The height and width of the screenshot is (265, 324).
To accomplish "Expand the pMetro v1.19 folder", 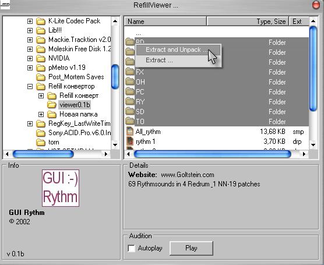I will tap(30, 68).
